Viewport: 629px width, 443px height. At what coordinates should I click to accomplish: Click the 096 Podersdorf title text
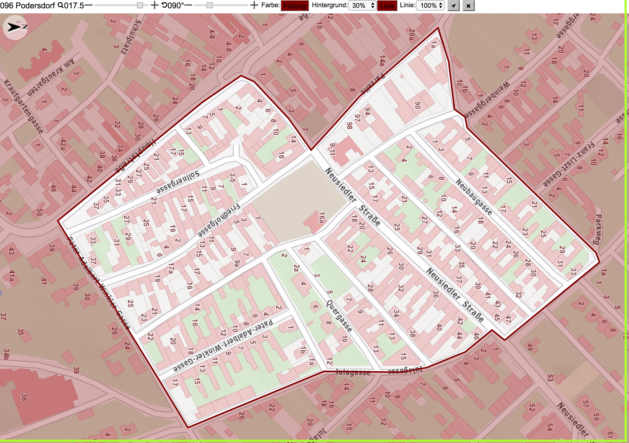pyautogui.click(x=28, y=5)
